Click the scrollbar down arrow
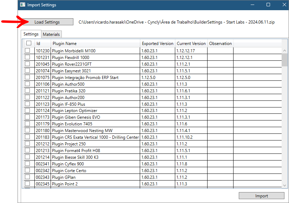Viewport: 289px width, 203px height. click(x=284, y=185)
